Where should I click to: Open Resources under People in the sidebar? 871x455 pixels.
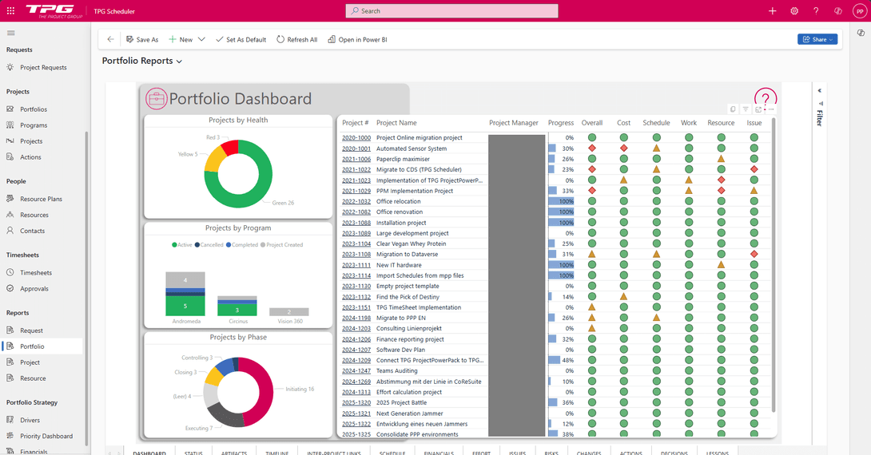tap(34, 215)
